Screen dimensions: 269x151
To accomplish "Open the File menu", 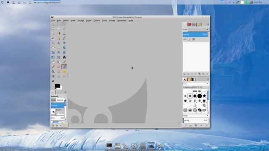I will pos(53,21).
